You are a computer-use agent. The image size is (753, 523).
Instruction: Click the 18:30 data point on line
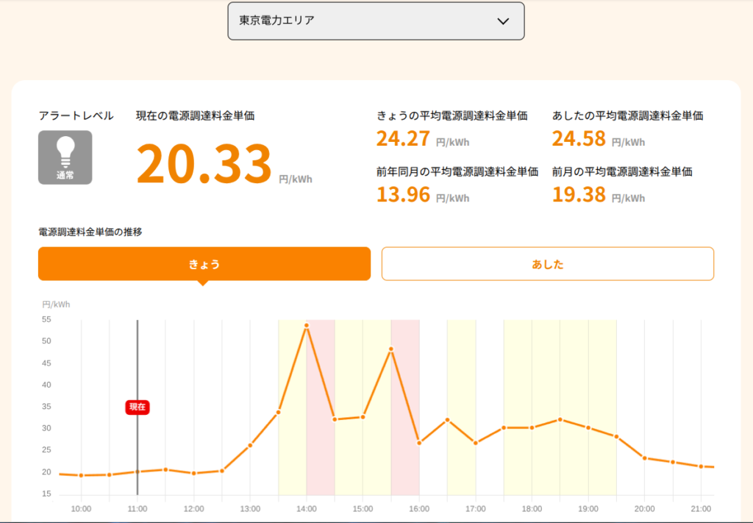point(560,419)
